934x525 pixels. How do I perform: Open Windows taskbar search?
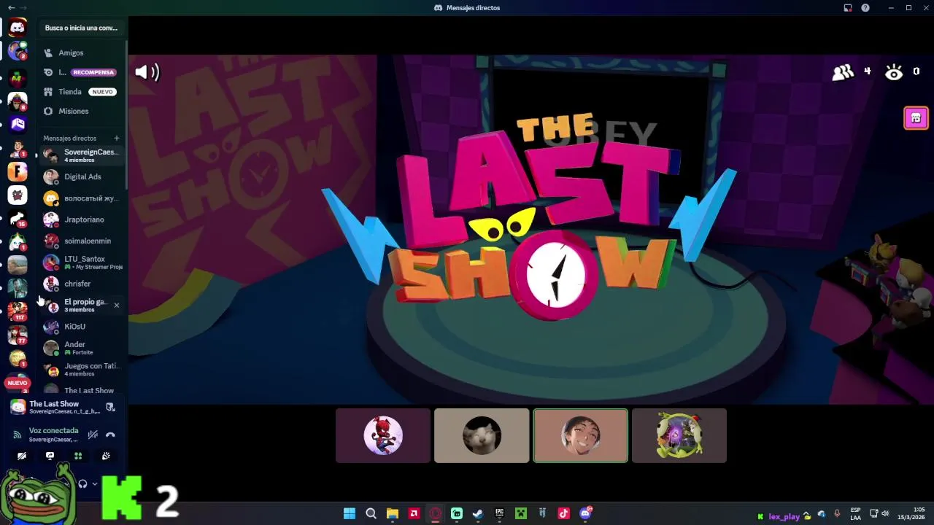point(371,514)
